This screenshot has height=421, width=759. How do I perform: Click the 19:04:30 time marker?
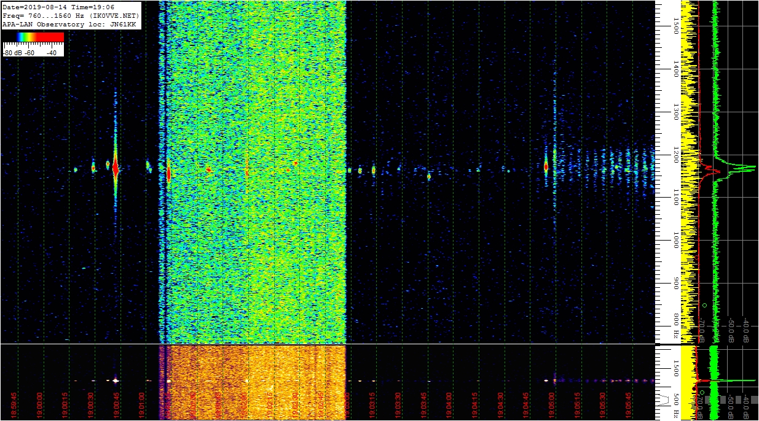point(501,405)
